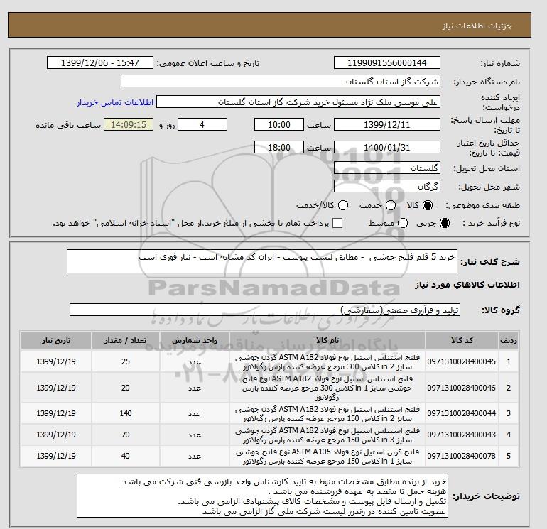Click response deadline date 1399/12/11

pos(387,124)
